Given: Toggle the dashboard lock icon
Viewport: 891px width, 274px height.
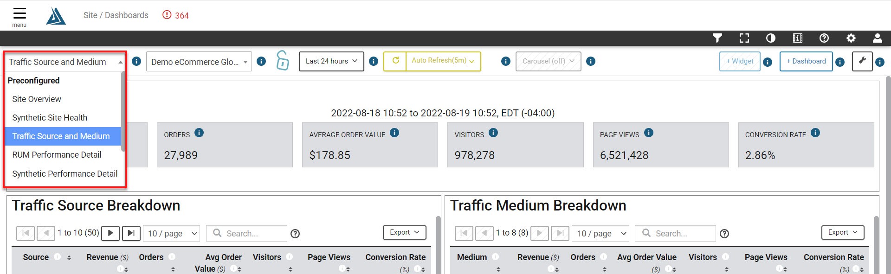Looking at the screenshot, I should [282, 61].
